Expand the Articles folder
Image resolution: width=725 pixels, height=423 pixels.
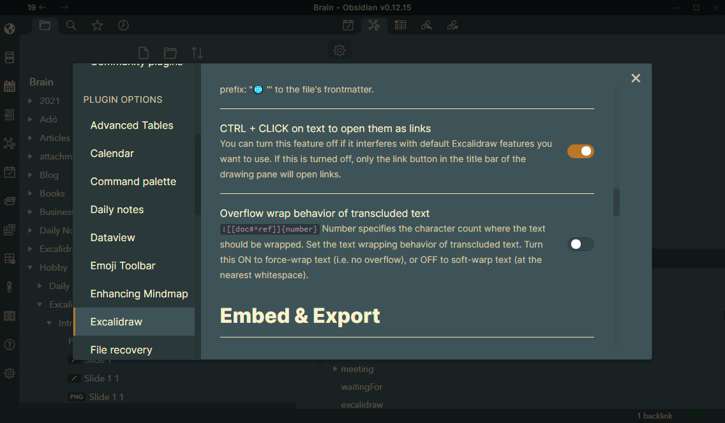point(30,138)
